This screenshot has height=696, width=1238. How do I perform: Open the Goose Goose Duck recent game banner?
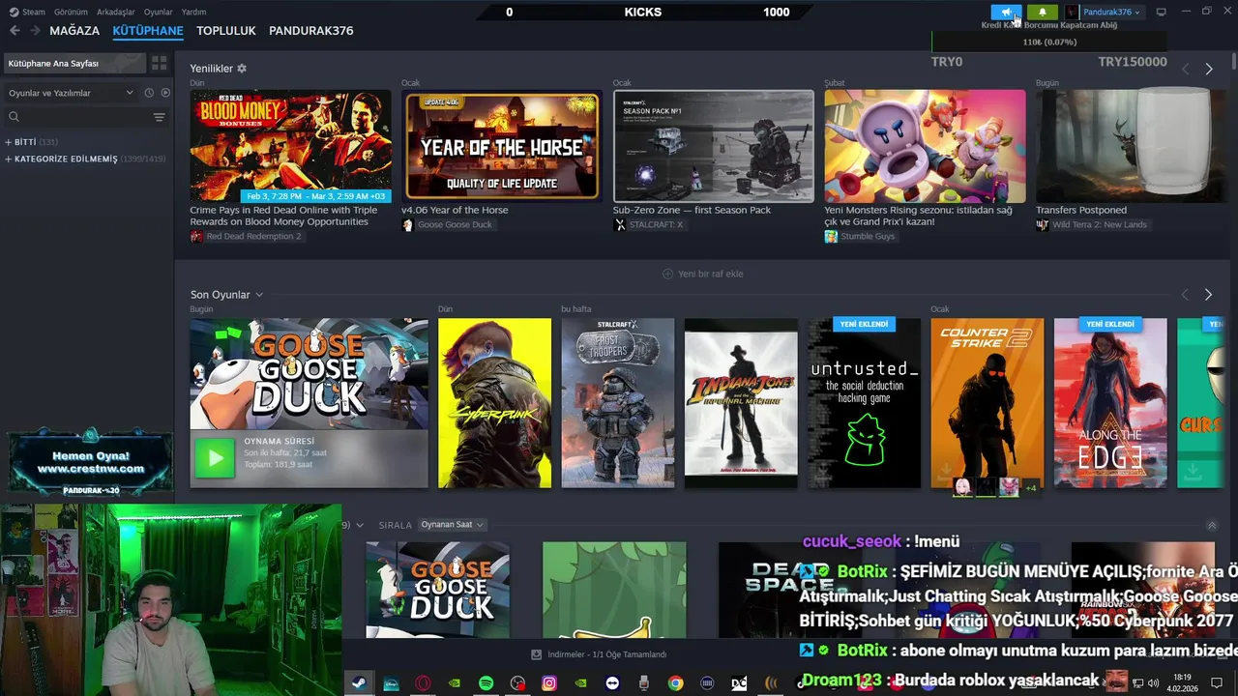pos(309,374)
